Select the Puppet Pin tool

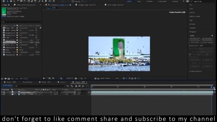[54, 1]
